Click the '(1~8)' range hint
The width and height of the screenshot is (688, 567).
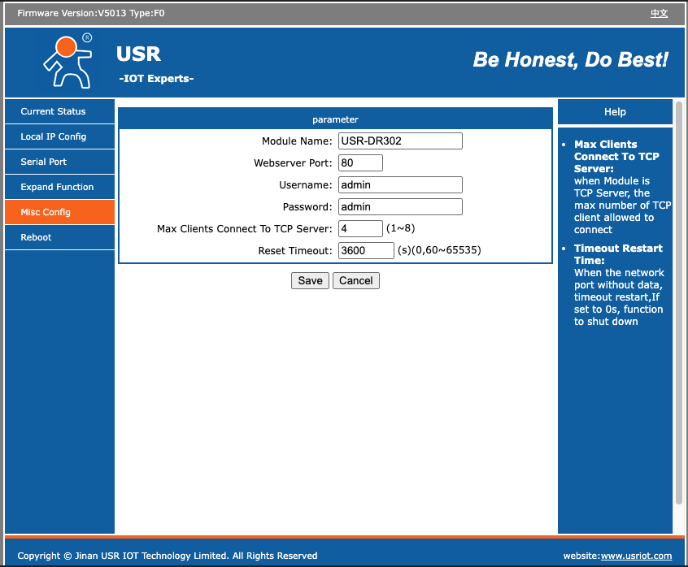(401, 228)
